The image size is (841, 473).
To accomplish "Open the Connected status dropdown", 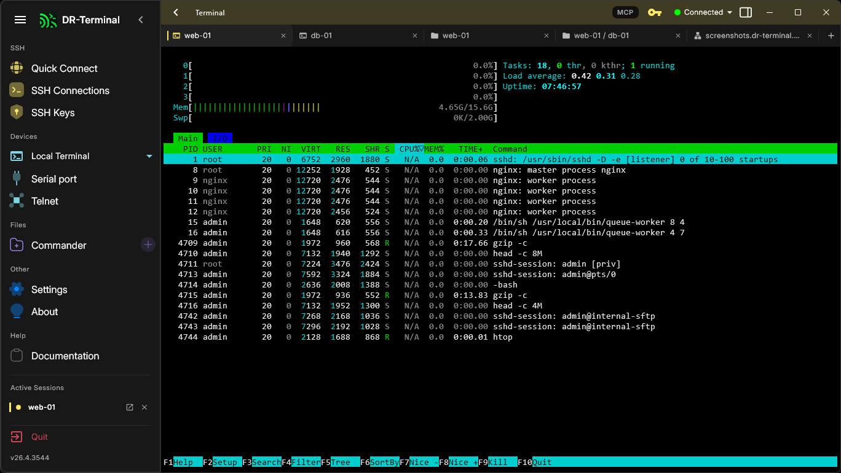I will pos(703,12).
